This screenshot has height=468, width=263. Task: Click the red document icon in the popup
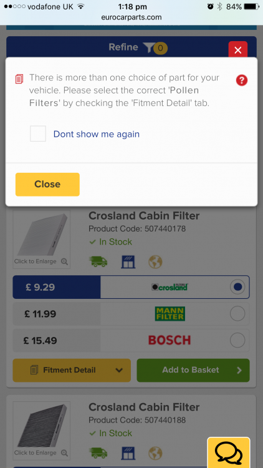[19, 79]
